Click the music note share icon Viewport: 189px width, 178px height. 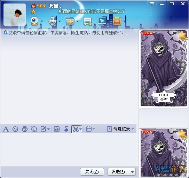66,129
